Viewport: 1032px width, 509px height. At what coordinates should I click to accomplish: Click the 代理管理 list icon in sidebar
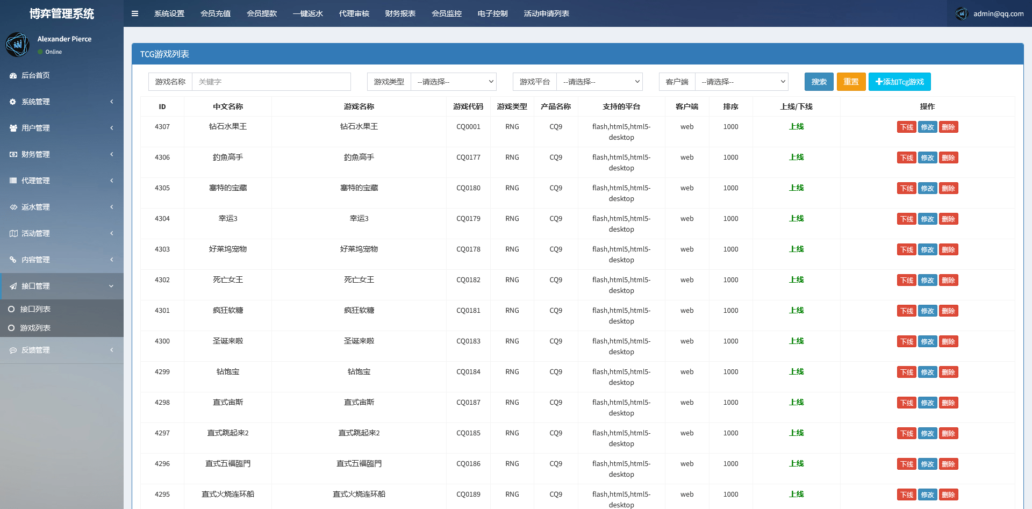pos(13,181)
